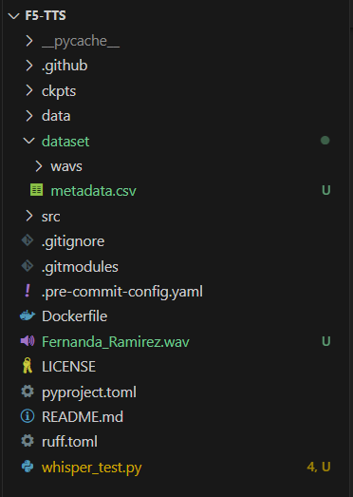This screenshot has width=353, height=497.
Task: Click the green modified dot on dataset
Action: tap(325, 141)
